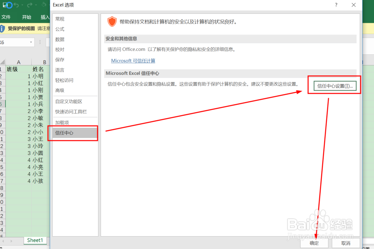Select the Sheet1 tab
Viewport: 374px width, 249px height.
pyautogui.click(x=35, y=240)
